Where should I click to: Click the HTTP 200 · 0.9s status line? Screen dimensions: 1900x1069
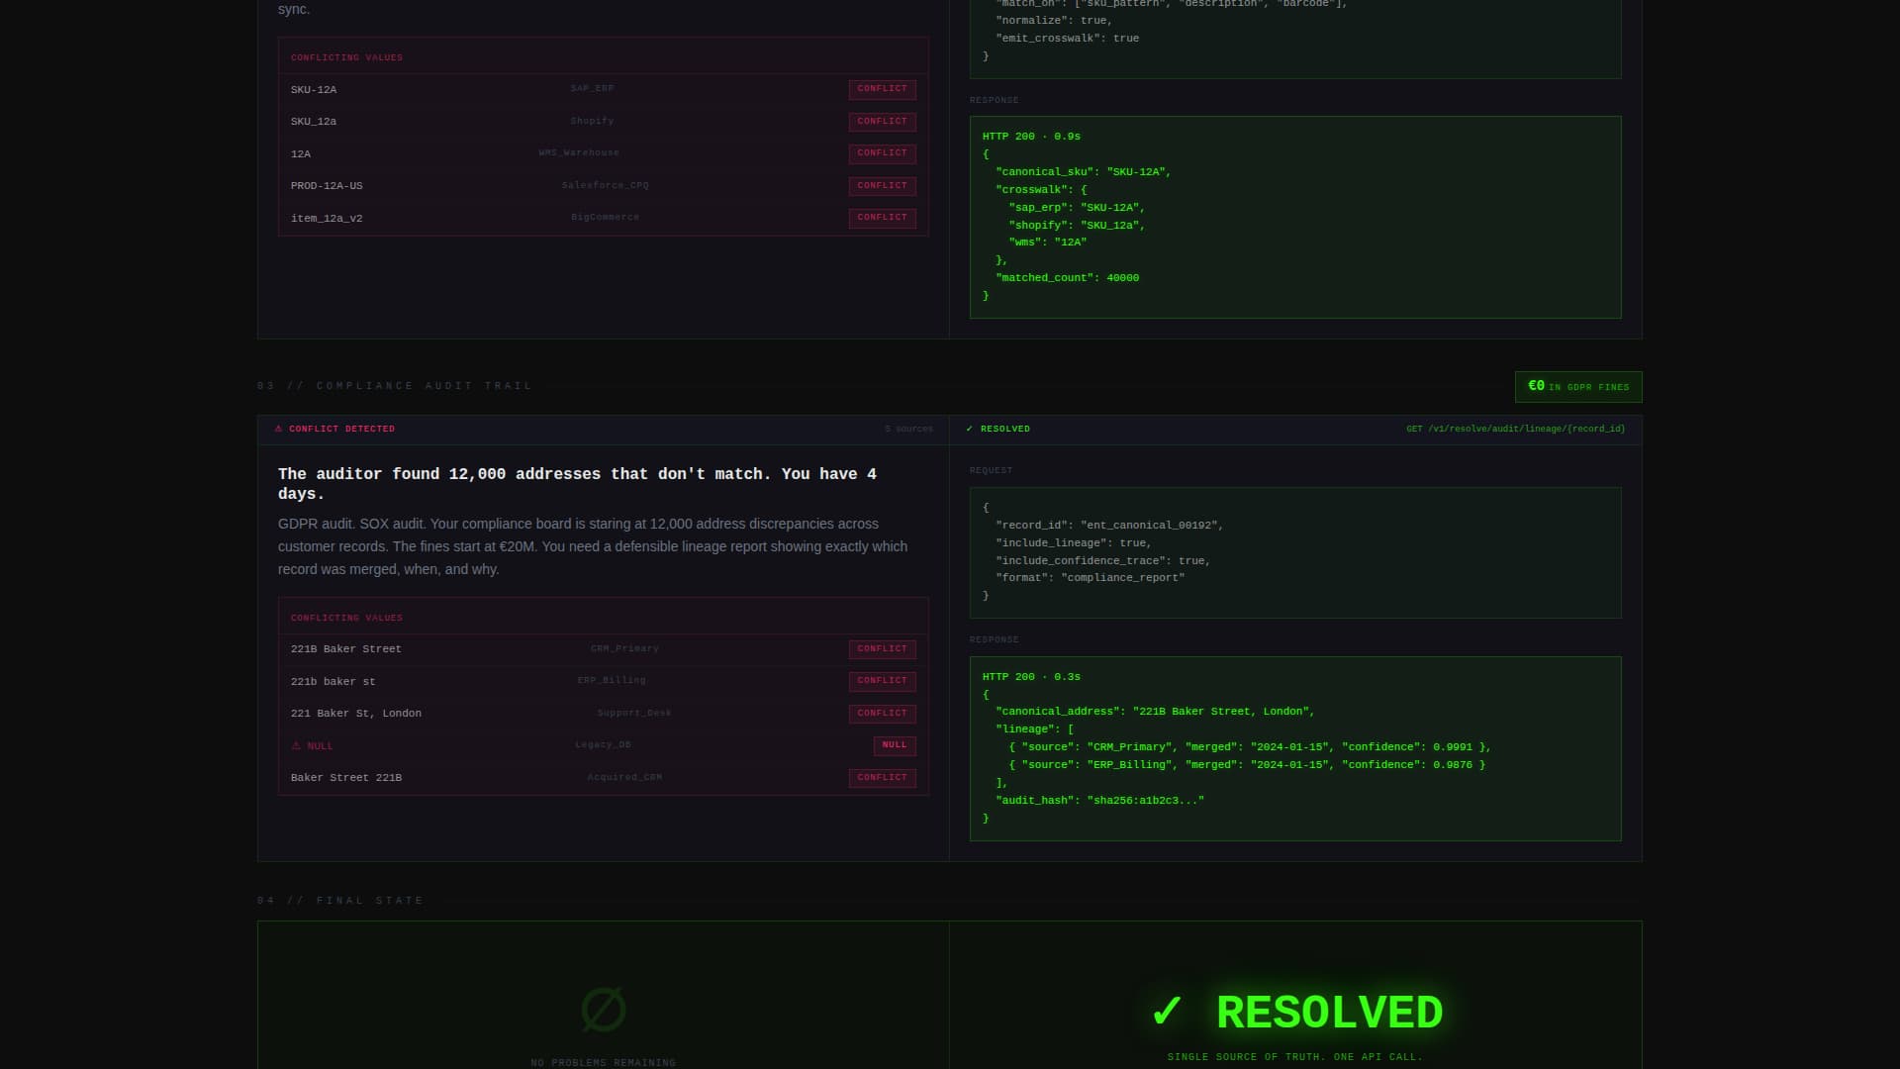[1031, 137]
